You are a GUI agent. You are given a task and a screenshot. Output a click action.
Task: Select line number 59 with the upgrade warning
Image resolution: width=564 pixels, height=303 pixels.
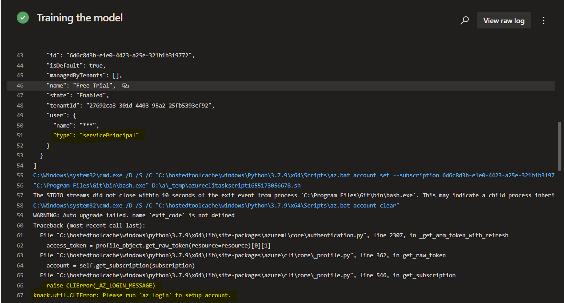click(20, 215)
